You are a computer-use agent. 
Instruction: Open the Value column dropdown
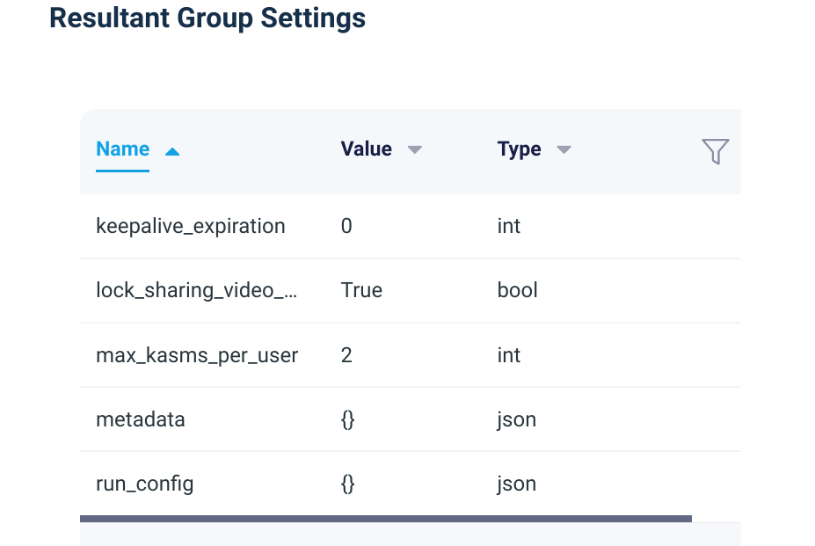click(414, 149)
